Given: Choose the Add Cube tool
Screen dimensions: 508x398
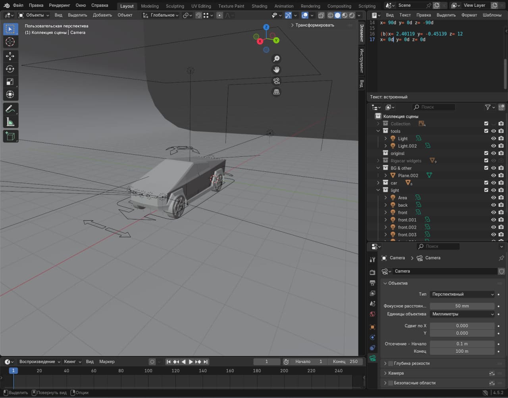Looking at the screenshot, I should pos(10,137).
